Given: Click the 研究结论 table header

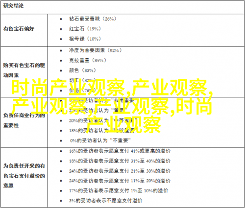Looking at the screenshot, I should coord(13,6).
